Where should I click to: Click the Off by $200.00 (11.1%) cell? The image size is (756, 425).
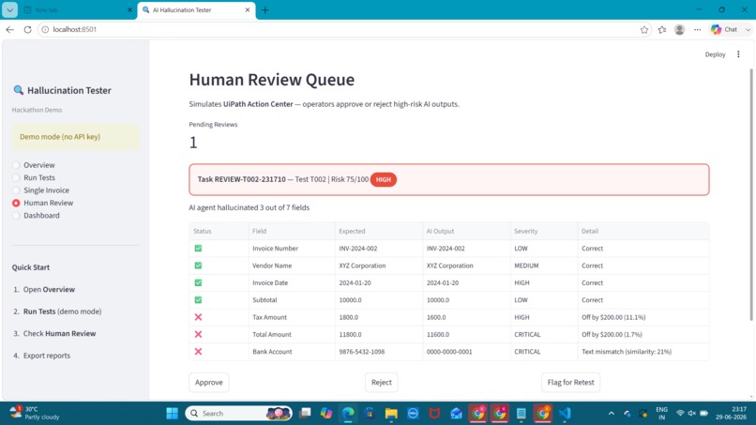click(643, 317)
